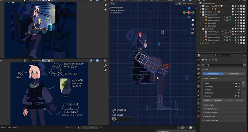
Task: Open the bone collection specials dropdown arrow
Action: pos(244,89)
